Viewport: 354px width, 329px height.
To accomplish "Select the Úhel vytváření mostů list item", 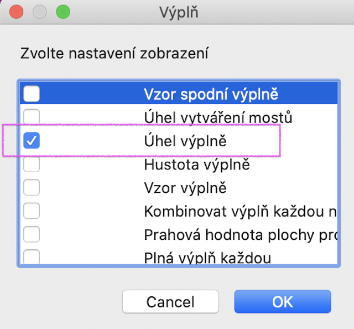I will click(218, 117).
